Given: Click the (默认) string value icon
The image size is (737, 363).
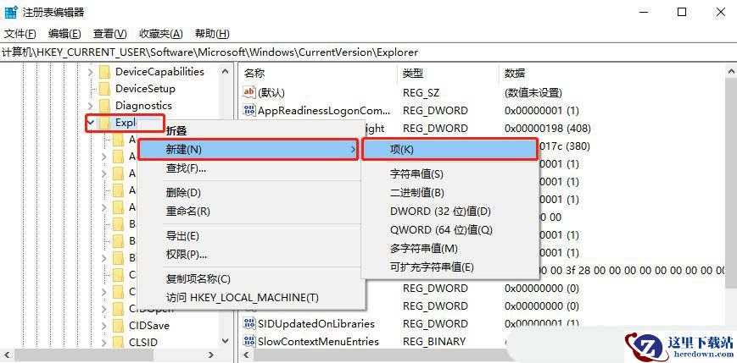Looking at the screenshot, I should [x=249, y=92].
